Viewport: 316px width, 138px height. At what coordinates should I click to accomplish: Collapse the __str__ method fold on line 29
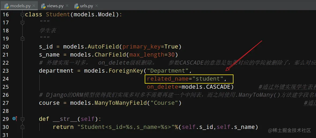pyautogui.click(x=22, y=119)
